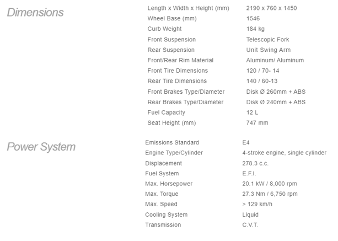Click the Power System section heading
338x241 pixels.
tap(41, 147)
